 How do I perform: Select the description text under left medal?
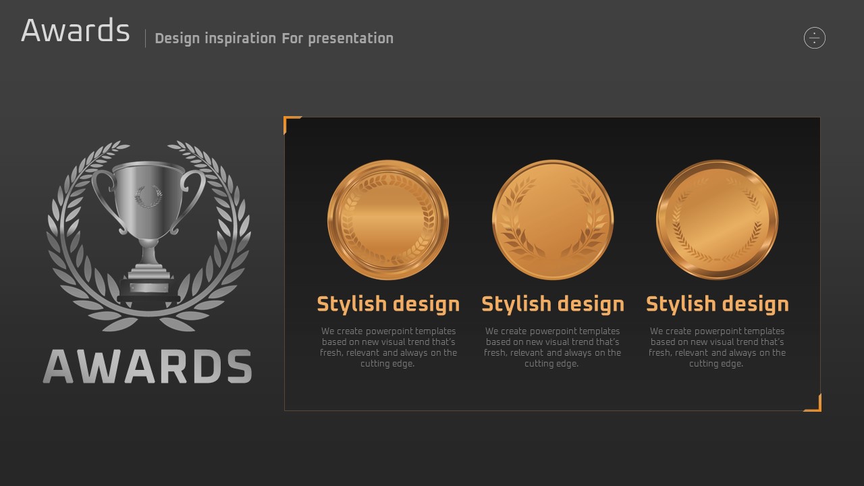point(388,348)
